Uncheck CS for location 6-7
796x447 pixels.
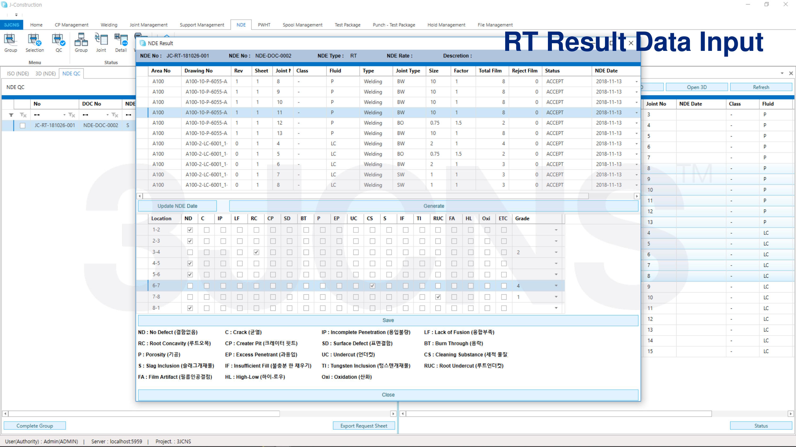click(372, 286)
